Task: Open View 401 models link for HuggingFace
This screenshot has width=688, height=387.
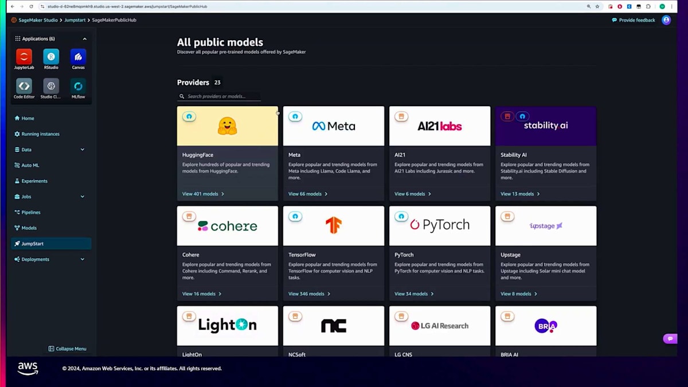Action: (203, 194)
